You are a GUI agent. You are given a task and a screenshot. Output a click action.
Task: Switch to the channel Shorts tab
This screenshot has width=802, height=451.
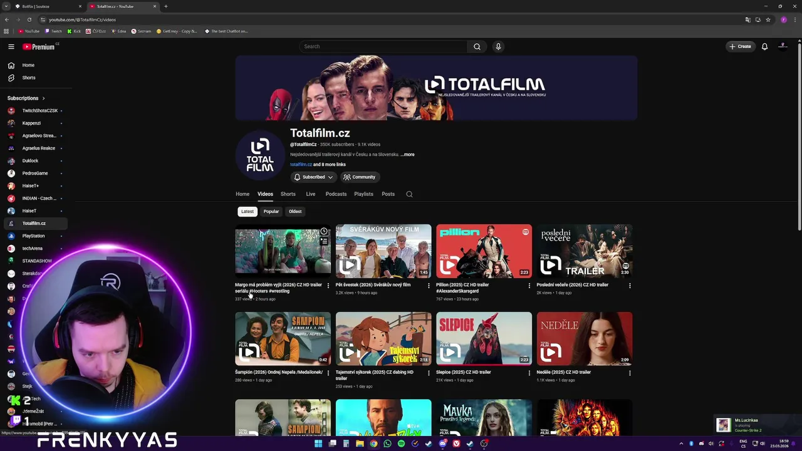[288, 194]
